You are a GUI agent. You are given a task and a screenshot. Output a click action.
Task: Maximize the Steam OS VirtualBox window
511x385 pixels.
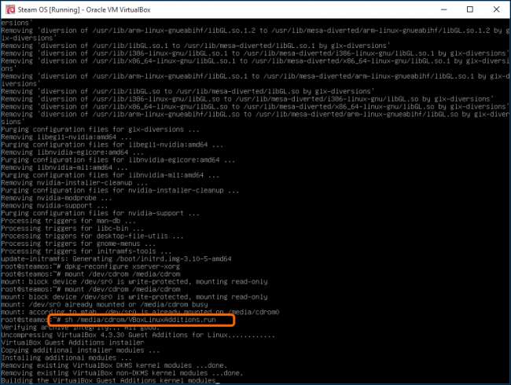470,9
